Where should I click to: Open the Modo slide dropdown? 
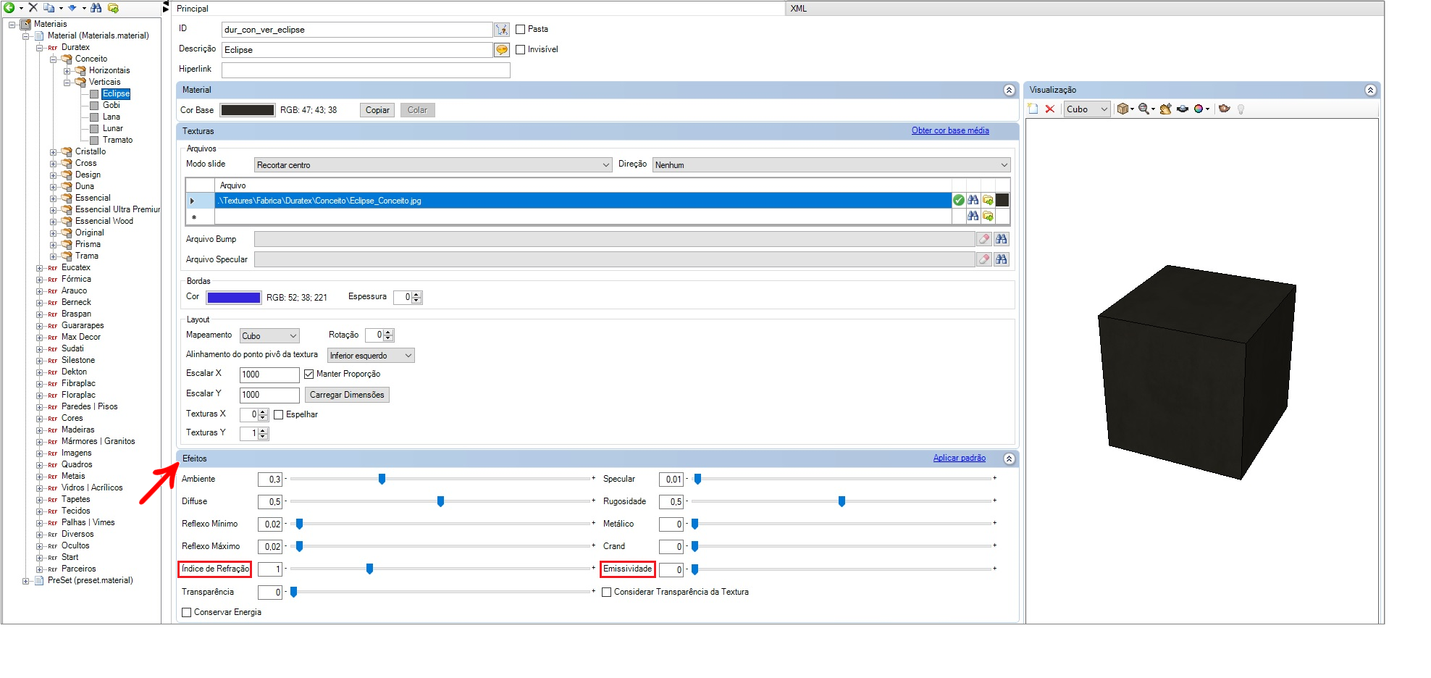433,165
